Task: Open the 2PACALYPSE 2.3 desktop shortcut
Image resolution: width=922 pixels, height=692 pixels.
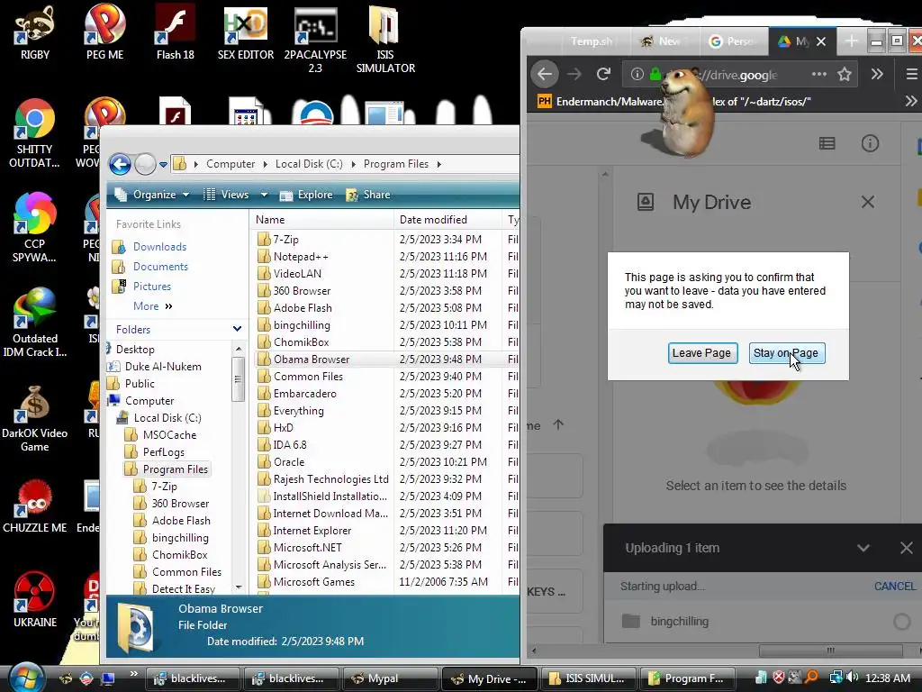Action: [315, 40]
